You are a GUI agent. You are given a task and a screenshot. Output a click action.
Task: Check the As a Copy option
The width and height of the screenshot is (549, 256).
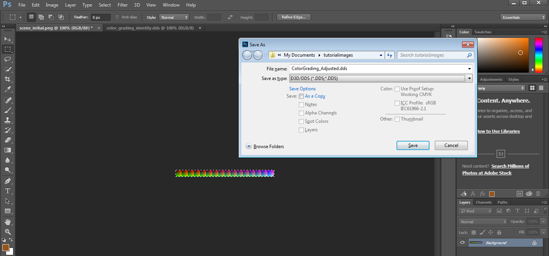pos(301,96)
